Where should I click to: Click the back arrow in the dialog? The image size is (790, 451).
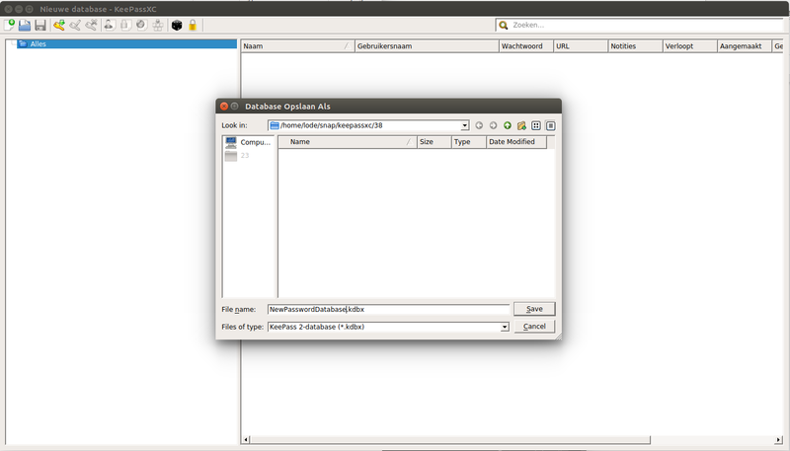(x=479, y=125)
